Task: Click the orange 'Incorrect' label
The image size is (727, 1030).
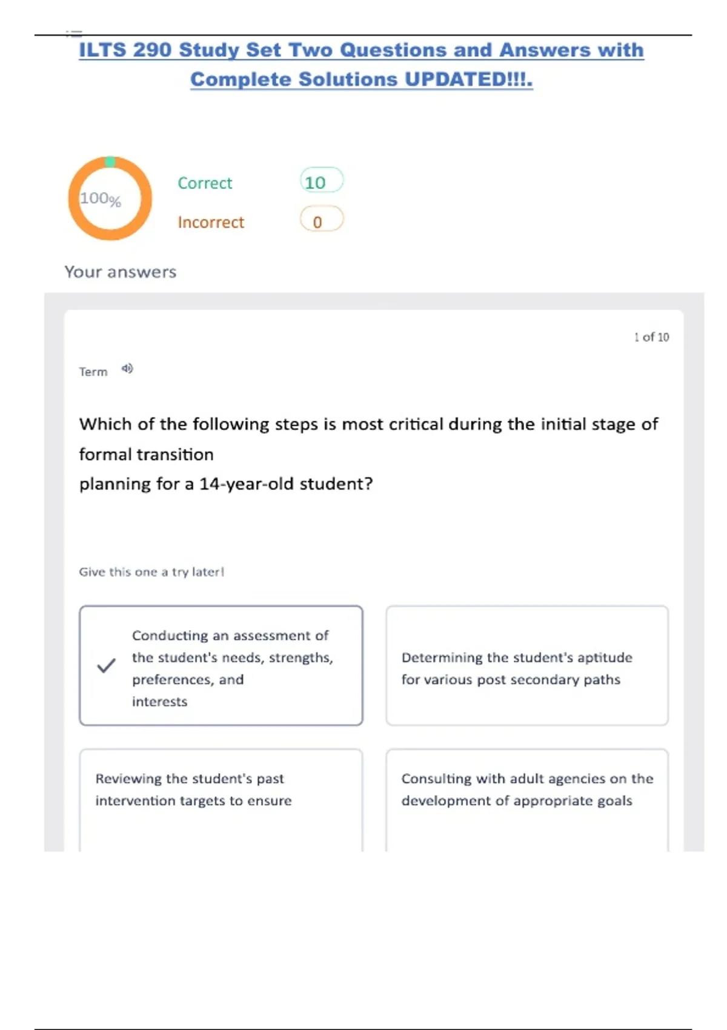Action: pos(211,222)
